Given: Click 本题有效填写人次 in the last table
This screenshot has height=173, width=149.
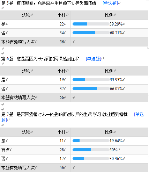Looking at the screenshot, I should coord(18,168).
